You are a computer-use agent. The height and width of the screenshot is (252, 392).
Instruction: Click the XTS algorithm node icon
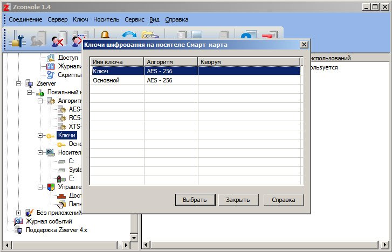[61, 127]
